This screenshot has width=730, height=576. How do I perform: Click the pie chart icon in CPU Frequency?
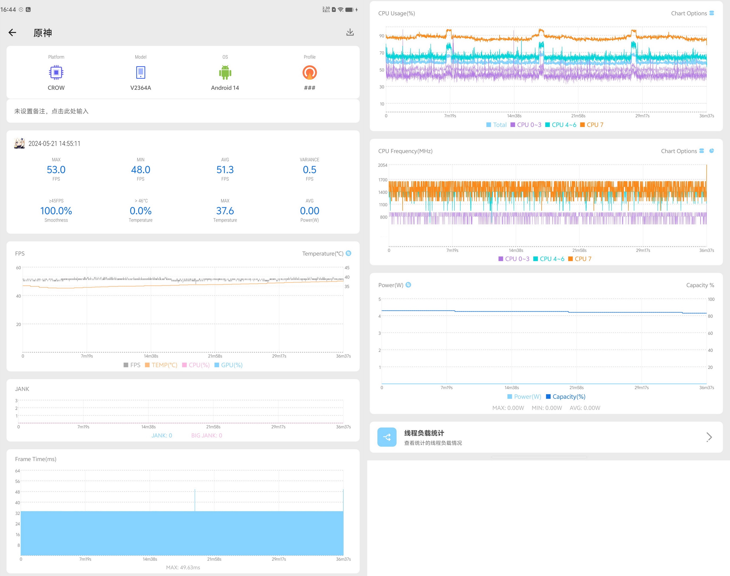[x=711, y=151]
